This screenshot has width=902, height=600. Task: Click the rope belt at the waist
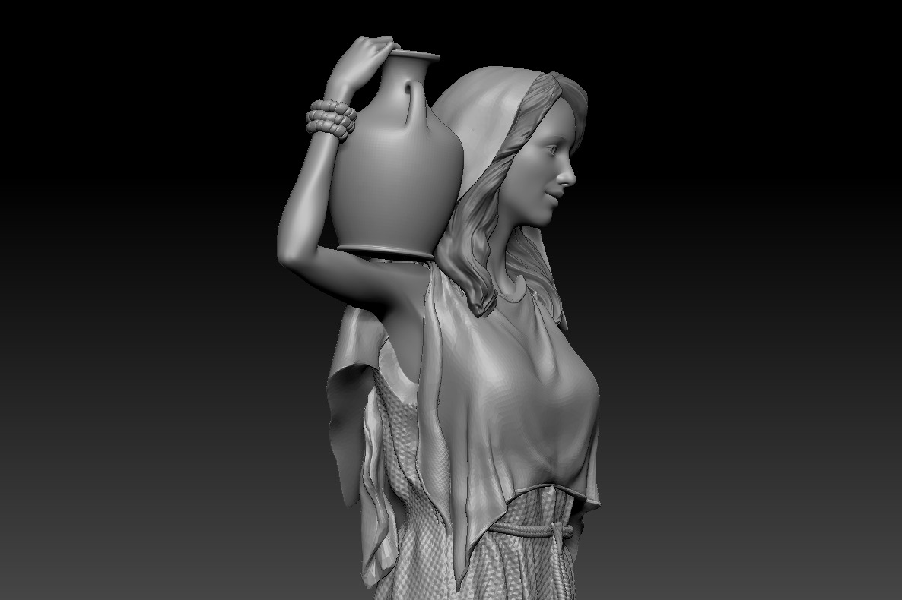click(532, 532)
